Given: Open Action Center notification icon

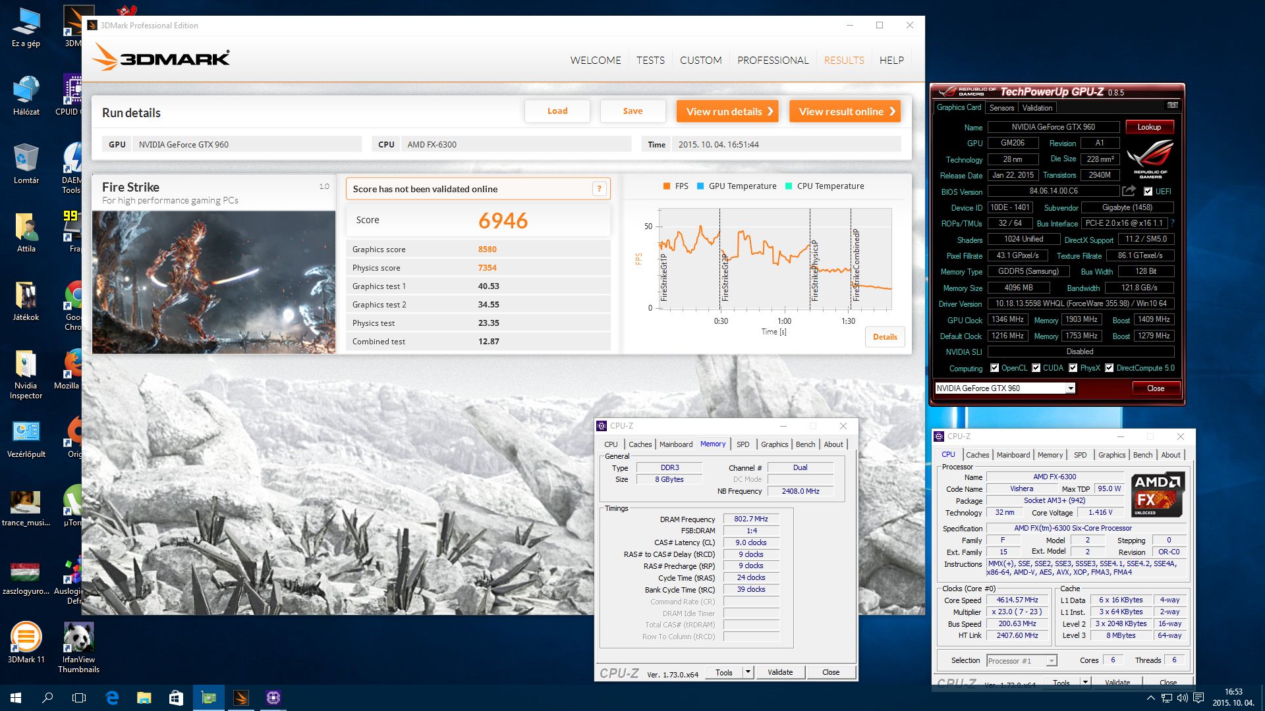Looking at the screenshot, I should point(1199,698).
